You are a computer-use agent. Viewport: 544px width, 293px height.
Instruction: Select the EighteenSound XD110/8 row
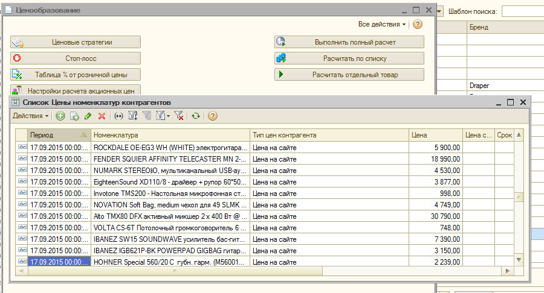[264, 182]
